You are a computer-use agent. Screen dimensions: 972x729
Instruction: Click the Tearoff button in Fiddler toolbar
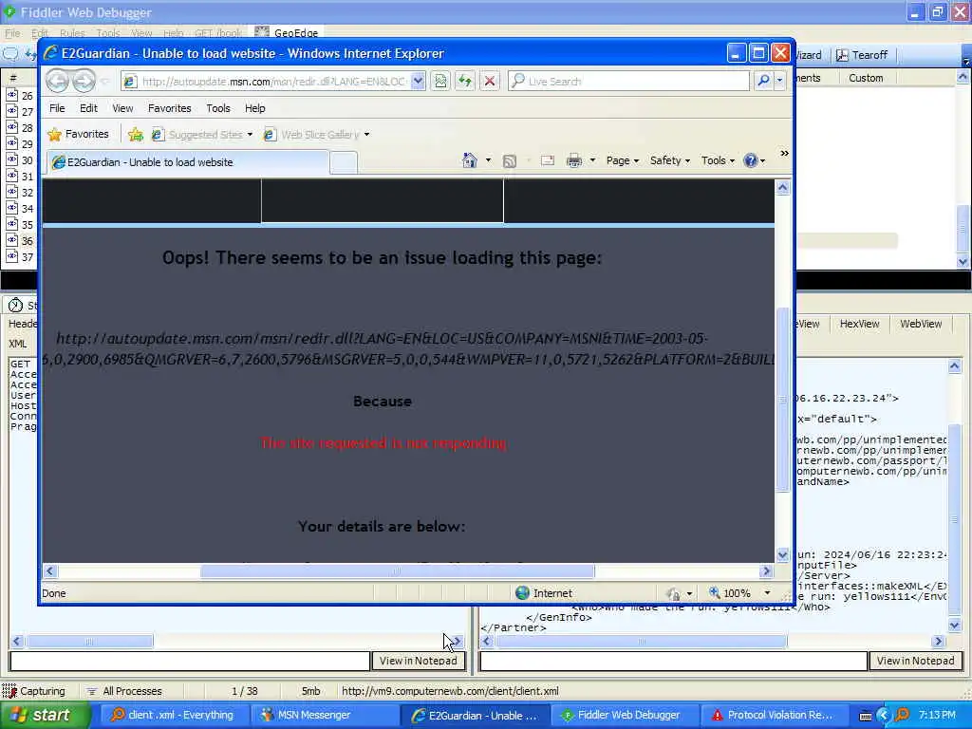point(862,55)
